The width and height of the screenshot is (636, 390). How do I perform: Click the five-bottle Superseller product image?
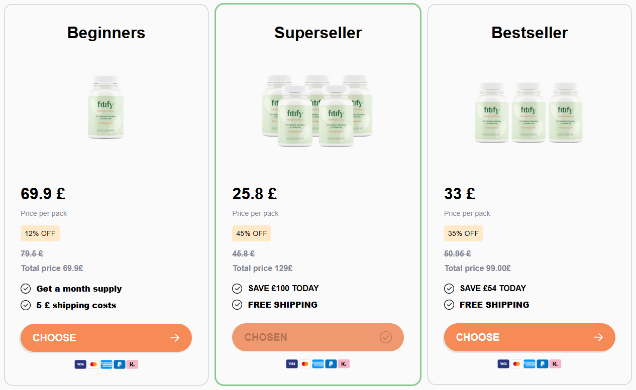(x=317, y=110)
